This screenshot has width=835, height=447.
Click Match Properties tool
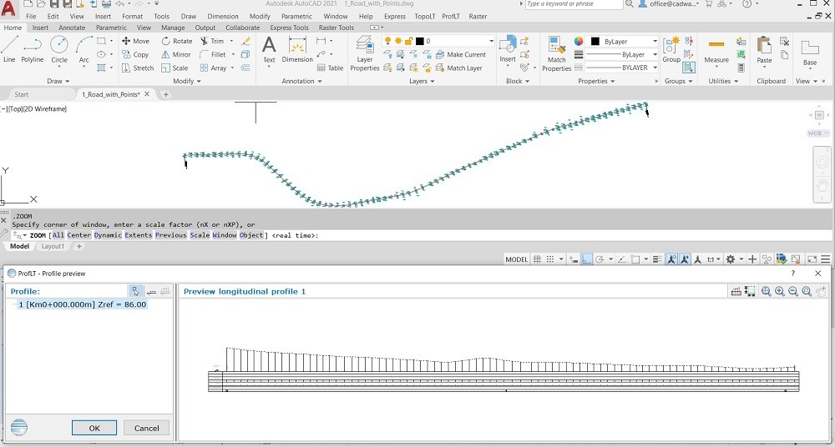tap(556, 53)
